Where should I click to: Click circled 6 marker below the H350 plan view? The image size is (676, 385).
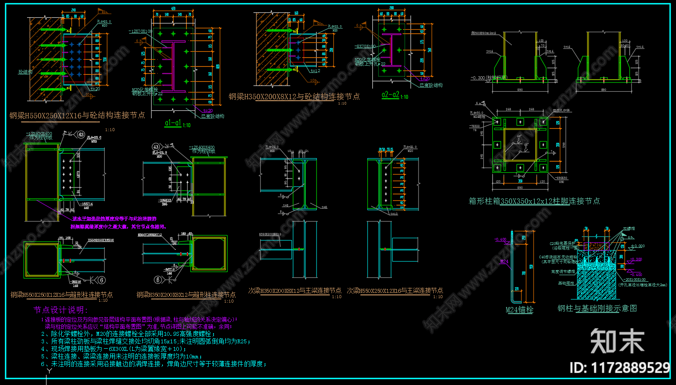pos(158,280)
